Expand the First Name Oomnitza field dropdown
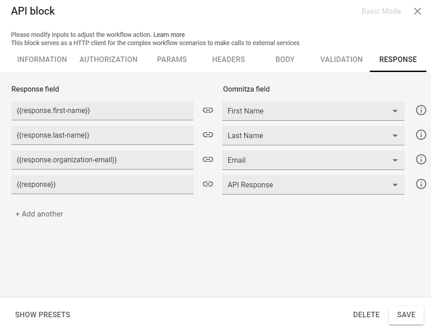431x330 pixels. pyautogui.click(x=395, y=111)
